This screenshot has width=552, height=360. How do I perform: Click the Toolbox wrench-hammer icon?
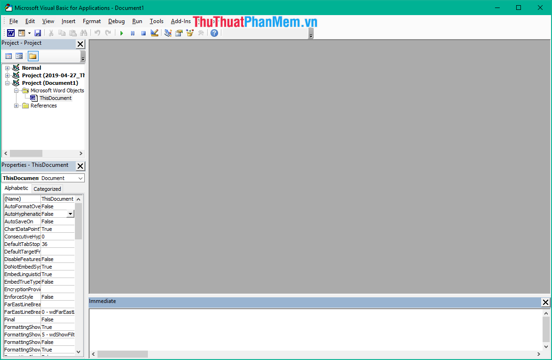[201, 33]
